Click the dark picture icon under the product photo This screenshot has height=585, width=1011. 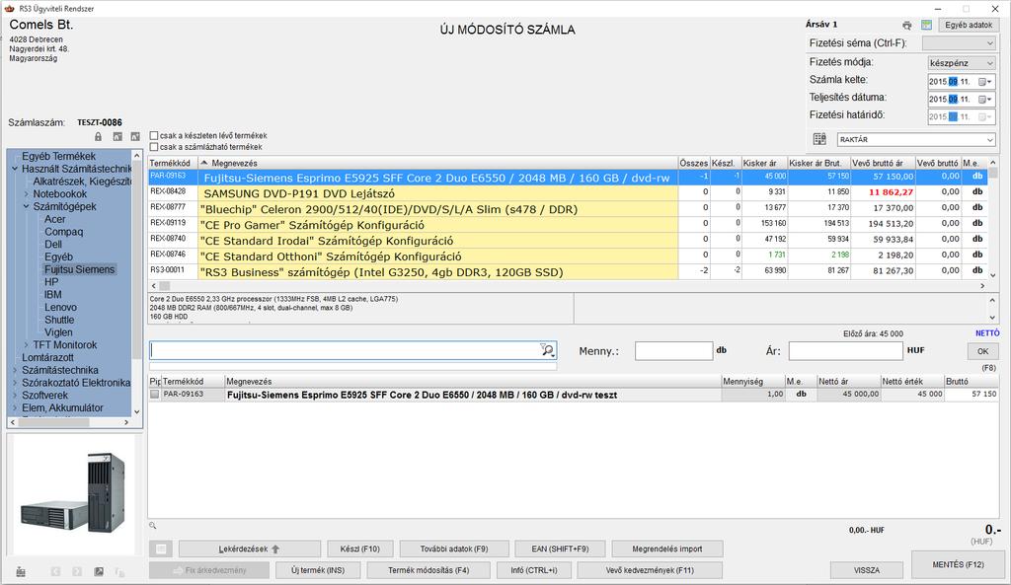point(99,571)
